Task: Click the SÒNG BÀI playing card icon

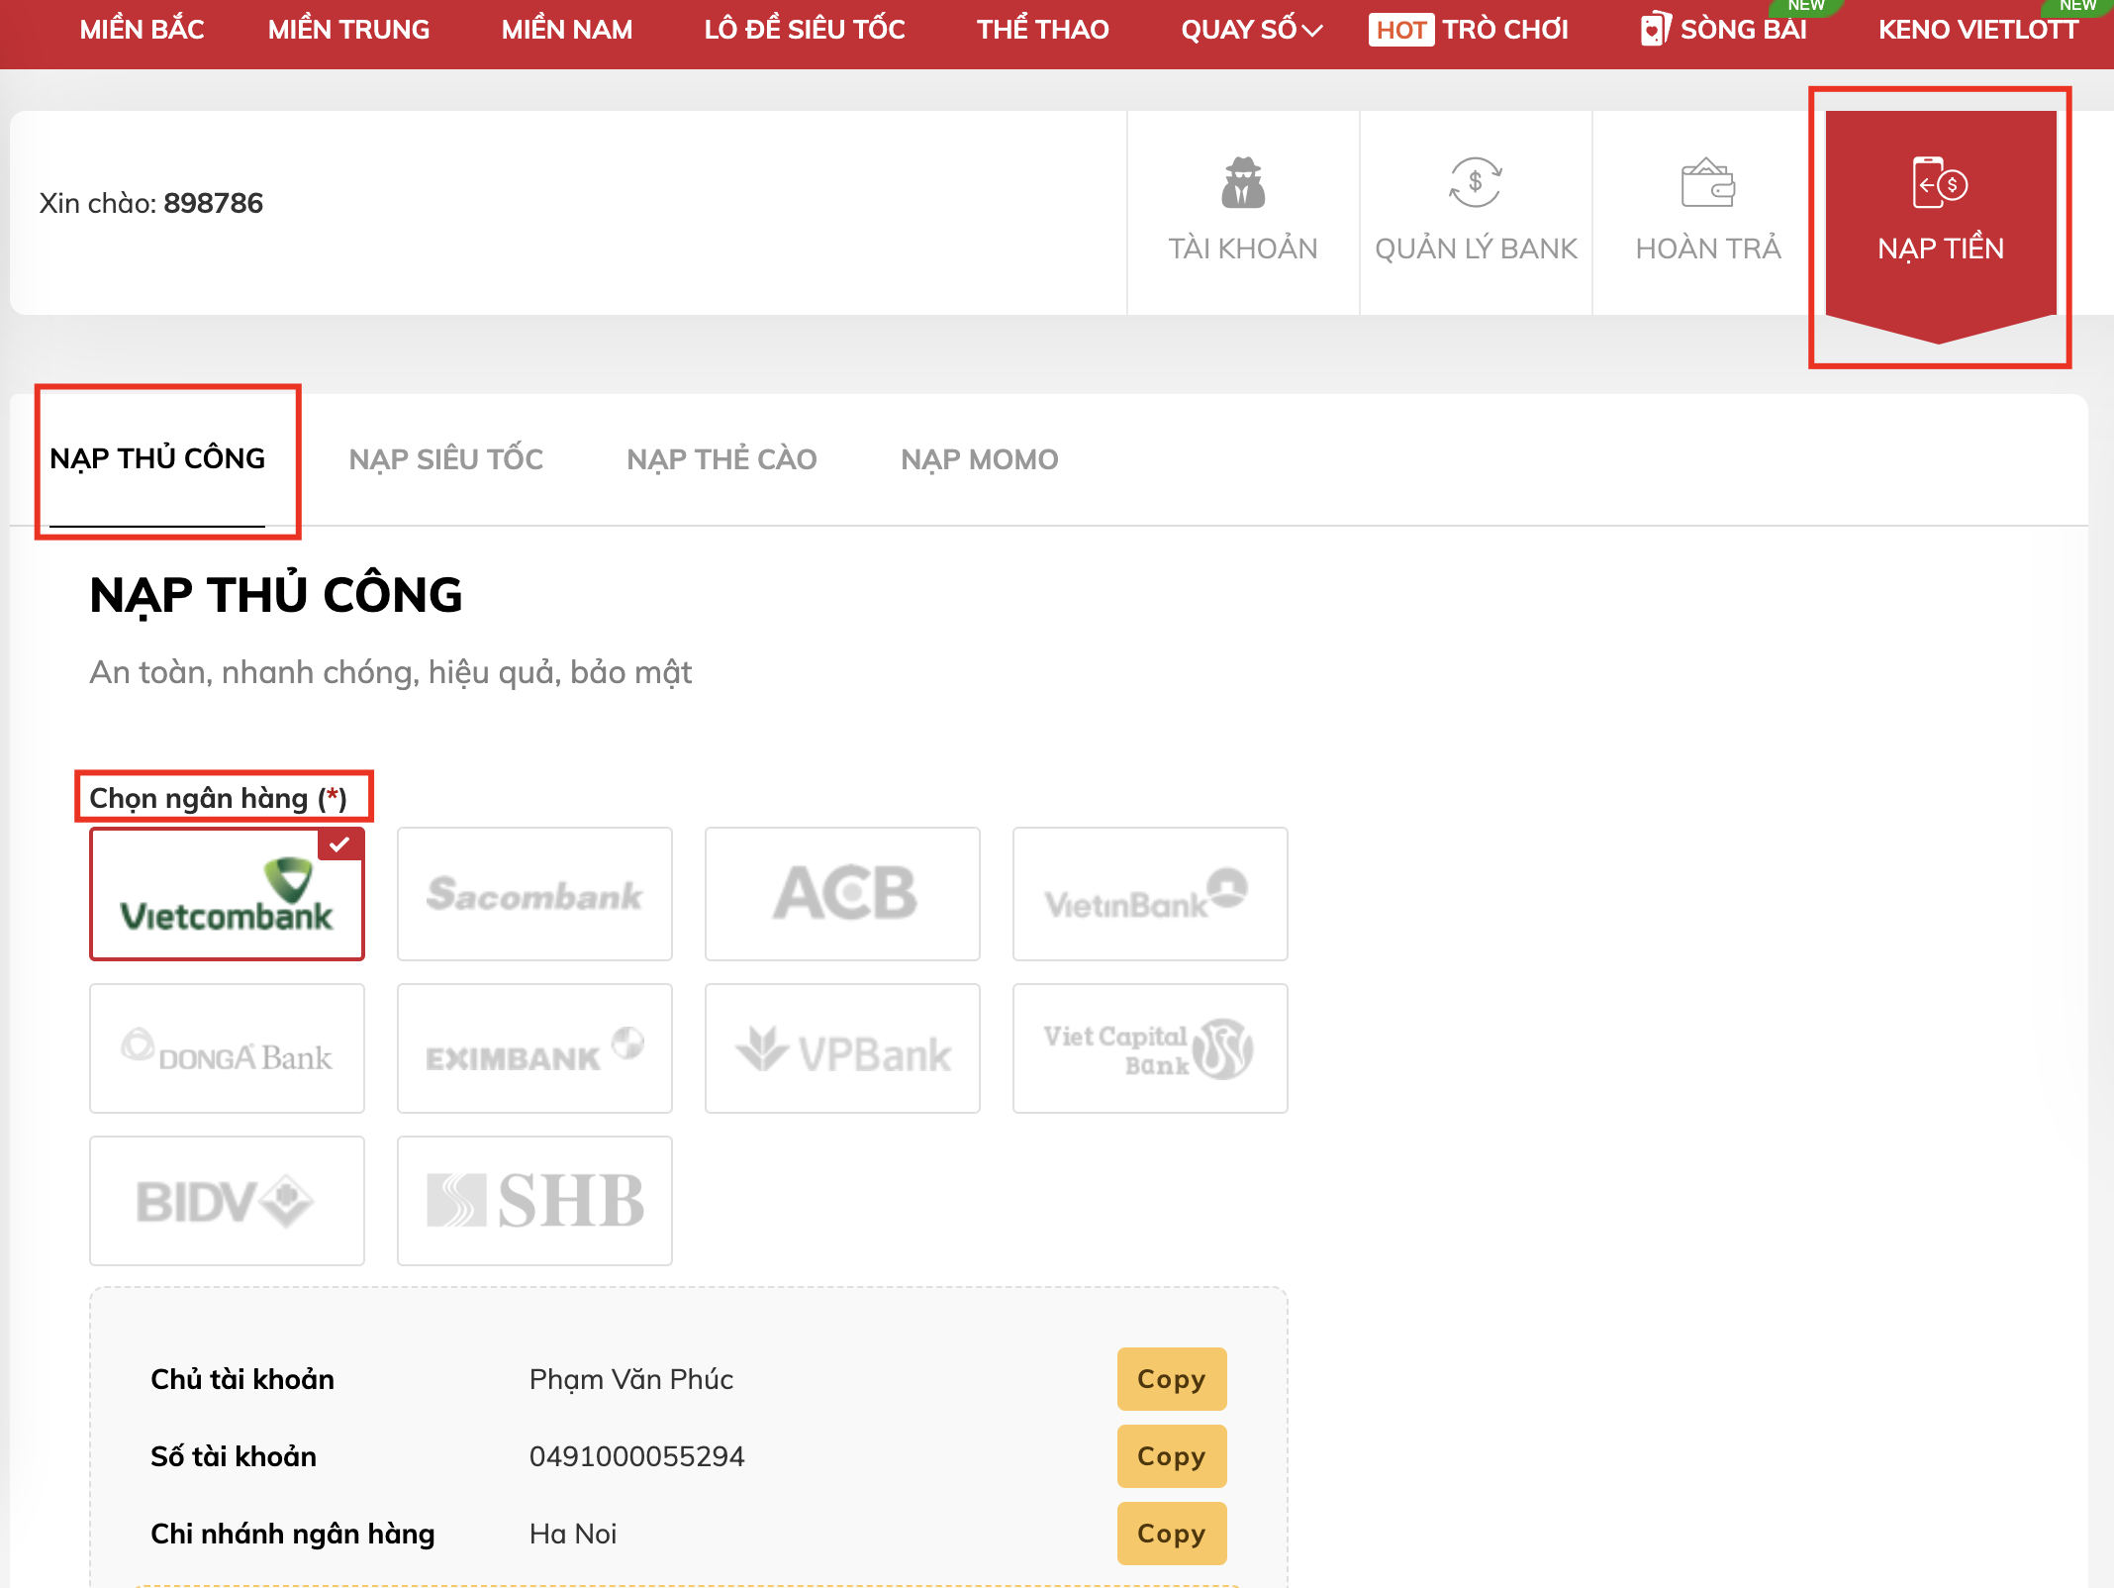Action: click(1655, 29)
